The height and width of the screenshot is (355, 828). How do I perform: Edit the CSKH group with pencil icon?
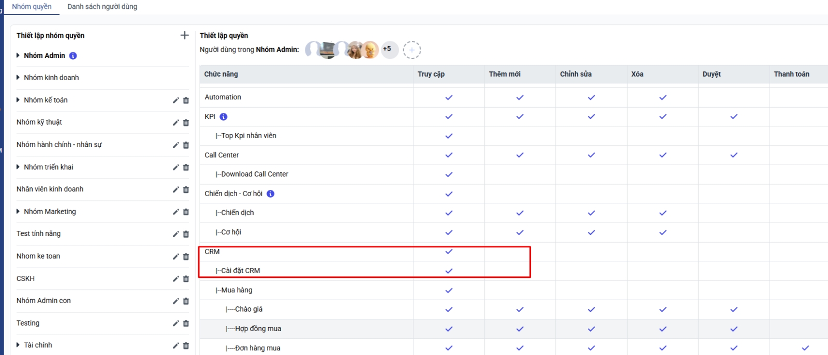click(176, 279)
